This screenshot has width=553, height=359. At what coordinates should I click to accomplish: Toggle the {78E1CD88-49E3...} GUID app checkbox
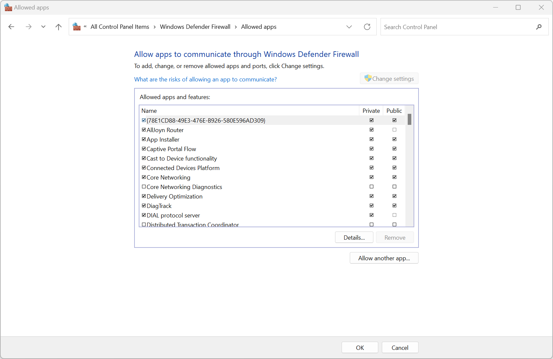[144, 120]
